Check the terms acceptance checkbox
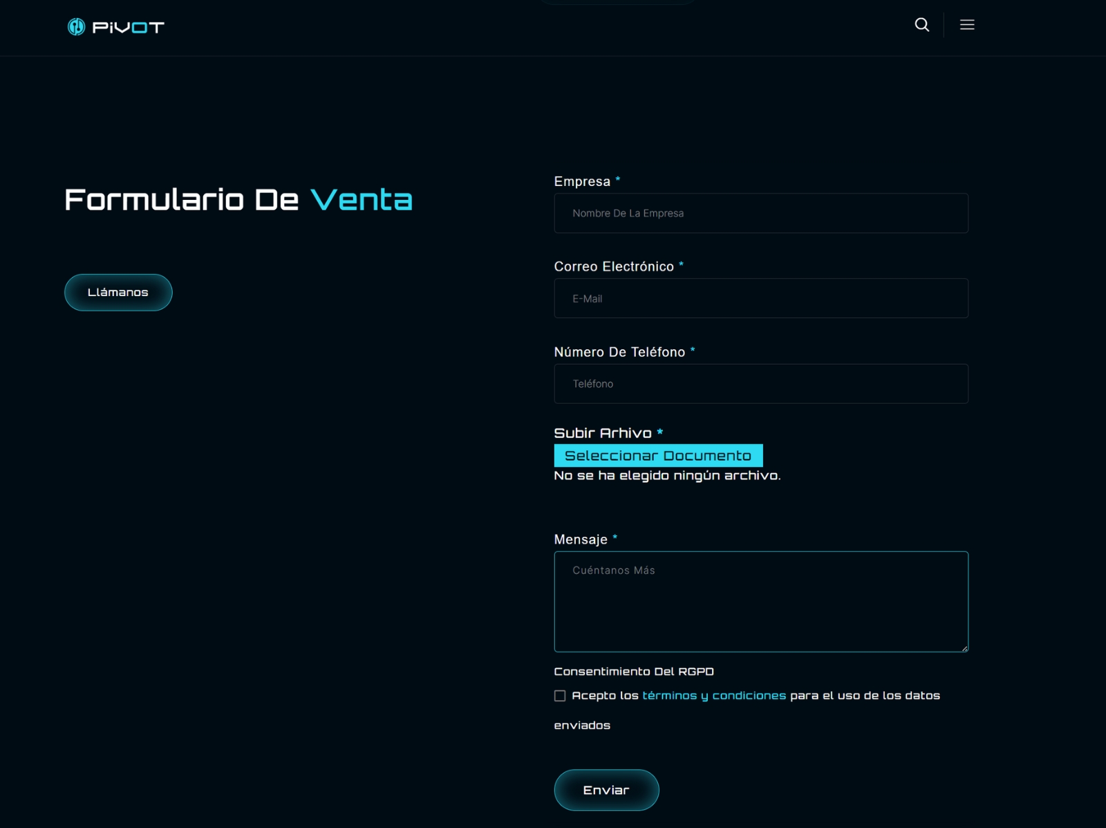 [560, 696]
